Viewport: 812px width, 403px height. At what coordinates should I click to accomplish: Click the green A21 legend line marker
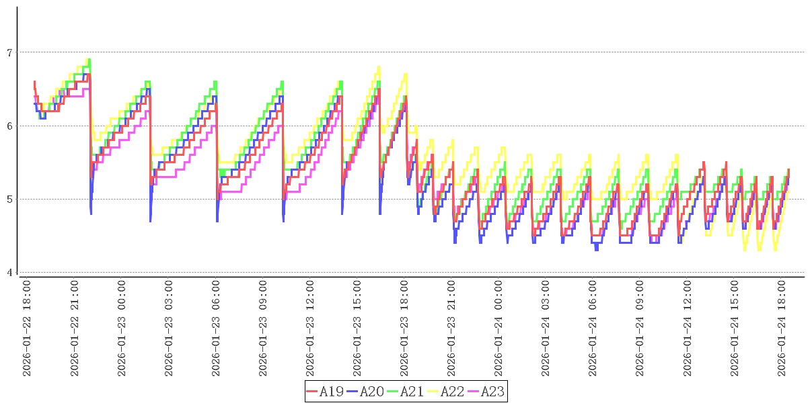(393, 392)
